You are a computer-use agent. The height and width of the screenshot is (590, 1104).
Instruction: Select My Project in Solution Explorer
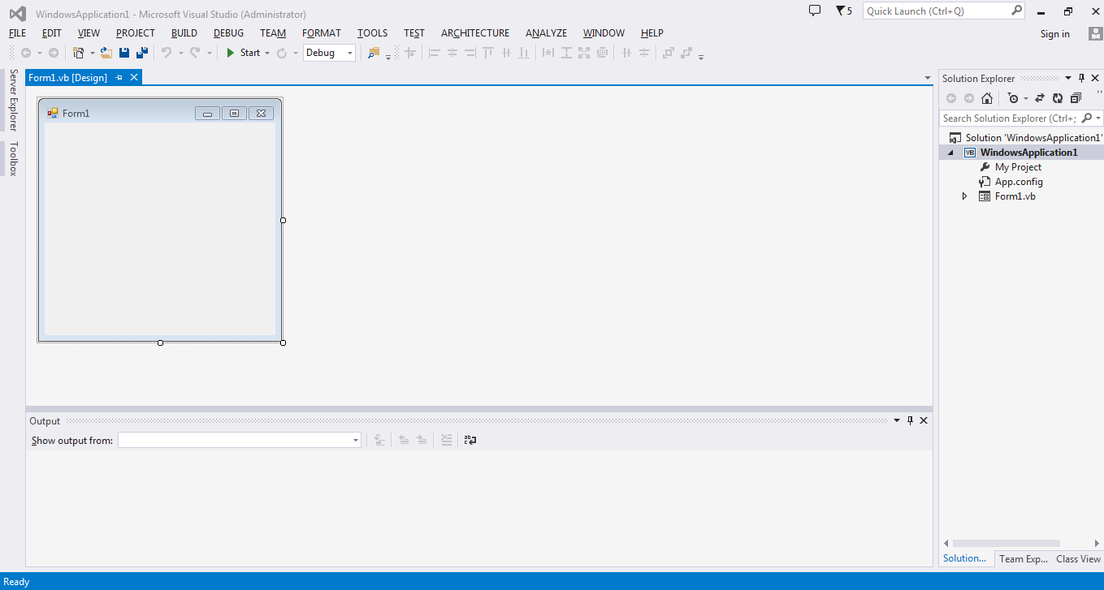pos(1018,167)
